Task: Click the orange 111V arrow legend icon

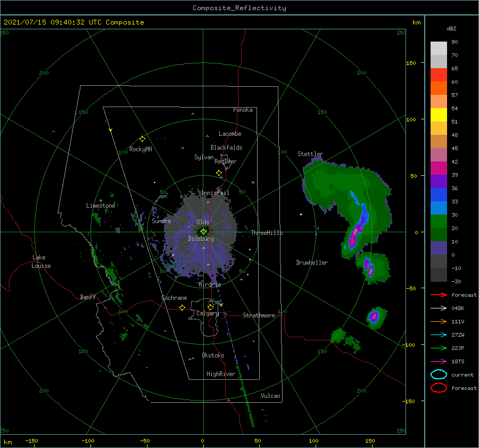Action: click(439, 321)
